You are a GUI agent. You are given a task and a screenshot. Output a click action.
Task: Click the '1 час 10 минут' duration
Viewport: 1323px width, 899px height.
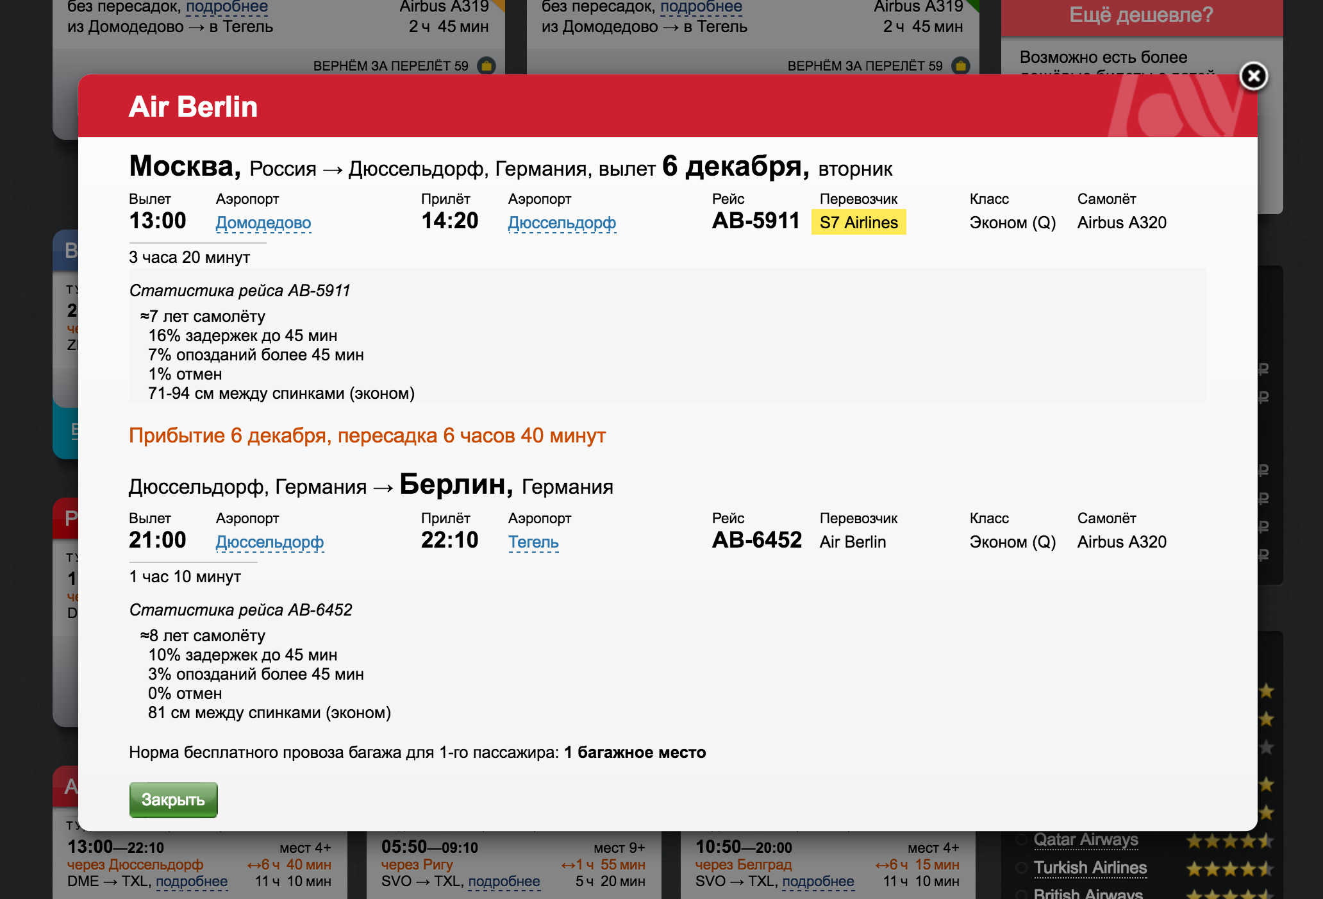click(185, 577)
